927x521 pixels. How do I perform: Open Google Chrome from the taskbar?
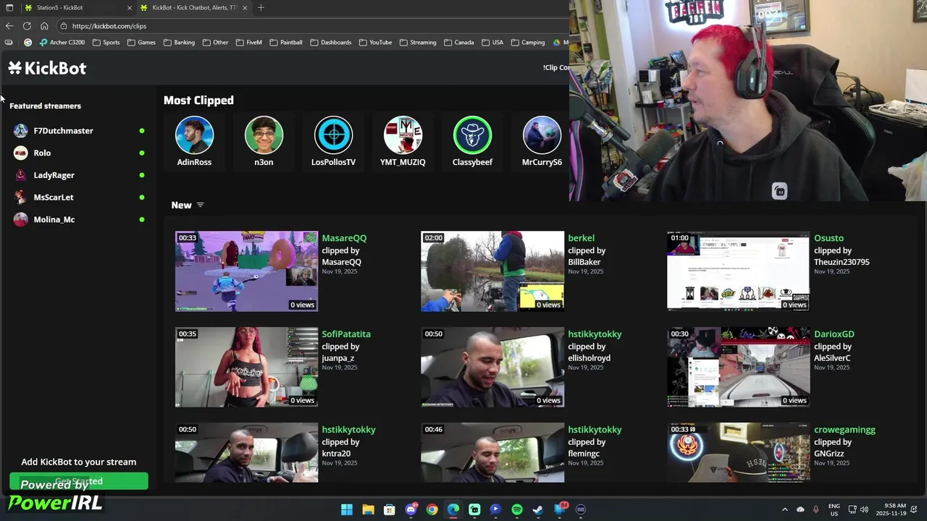point(432,509)
